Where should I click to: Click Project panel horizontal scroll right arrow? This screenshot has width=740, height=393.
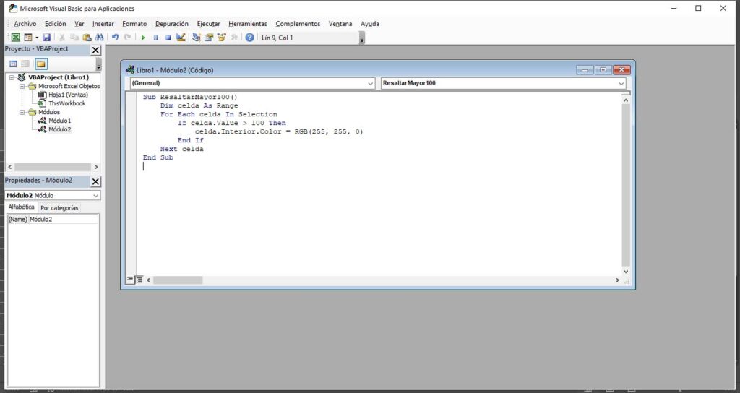[x=96, y=167]
